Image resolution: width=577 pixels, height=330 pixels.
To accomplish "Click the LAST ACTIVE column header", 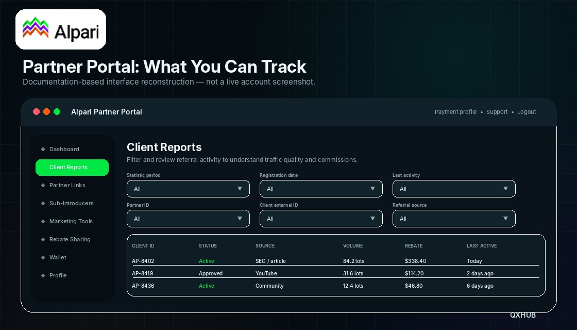I will coord(482,245).
